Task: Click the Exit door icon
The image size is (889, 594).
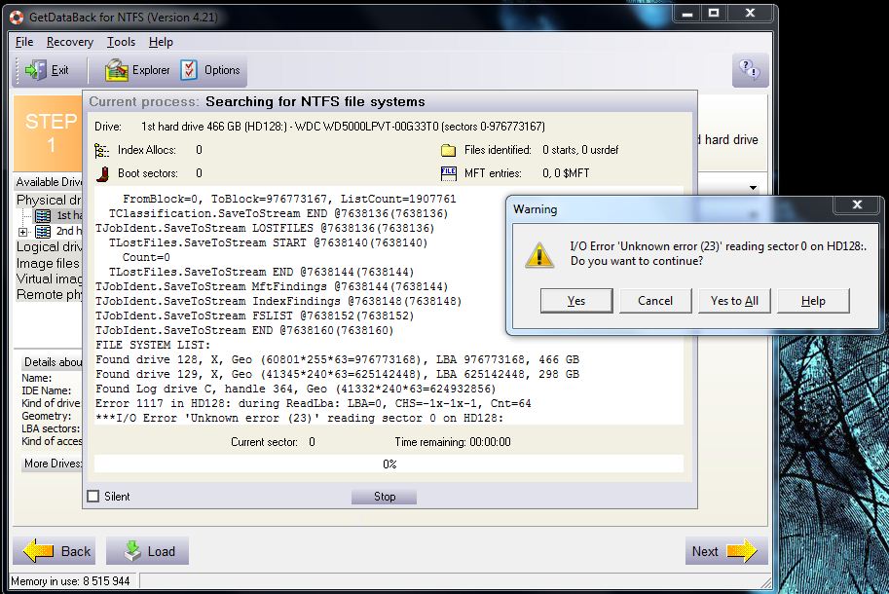Action: click(x=36, y=70)
